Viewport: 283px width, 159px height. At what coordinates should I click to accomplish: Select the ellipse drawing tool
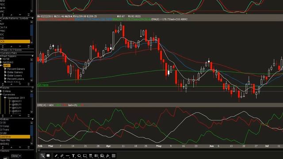[79, 156]
